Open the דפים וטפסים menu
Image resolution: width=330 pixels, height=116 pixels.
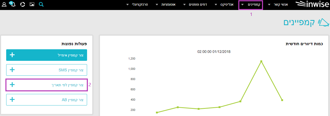pos(200,5)
